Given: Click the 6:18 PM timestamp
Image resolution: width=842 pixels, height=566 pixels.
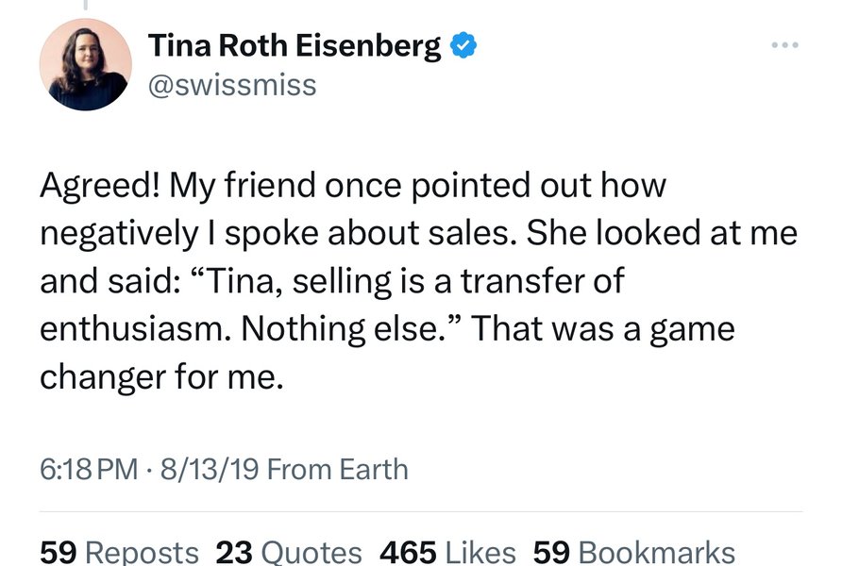Looking at the screenshot, I should point(89,470).
